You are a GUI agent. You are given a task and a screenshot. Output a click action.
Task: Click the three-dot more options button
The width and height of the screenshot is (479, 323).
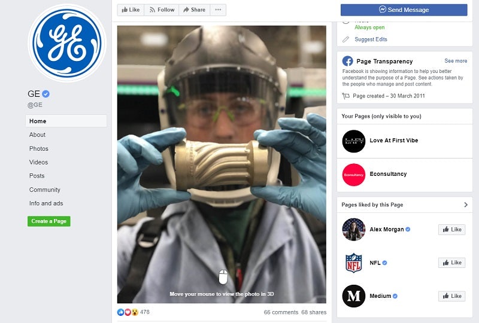coord(218,10)
